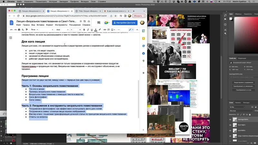Click the undo icon in Docs toolbar
Image resolution: width=258 pixels, height=145 pixels.
[11, 30]
